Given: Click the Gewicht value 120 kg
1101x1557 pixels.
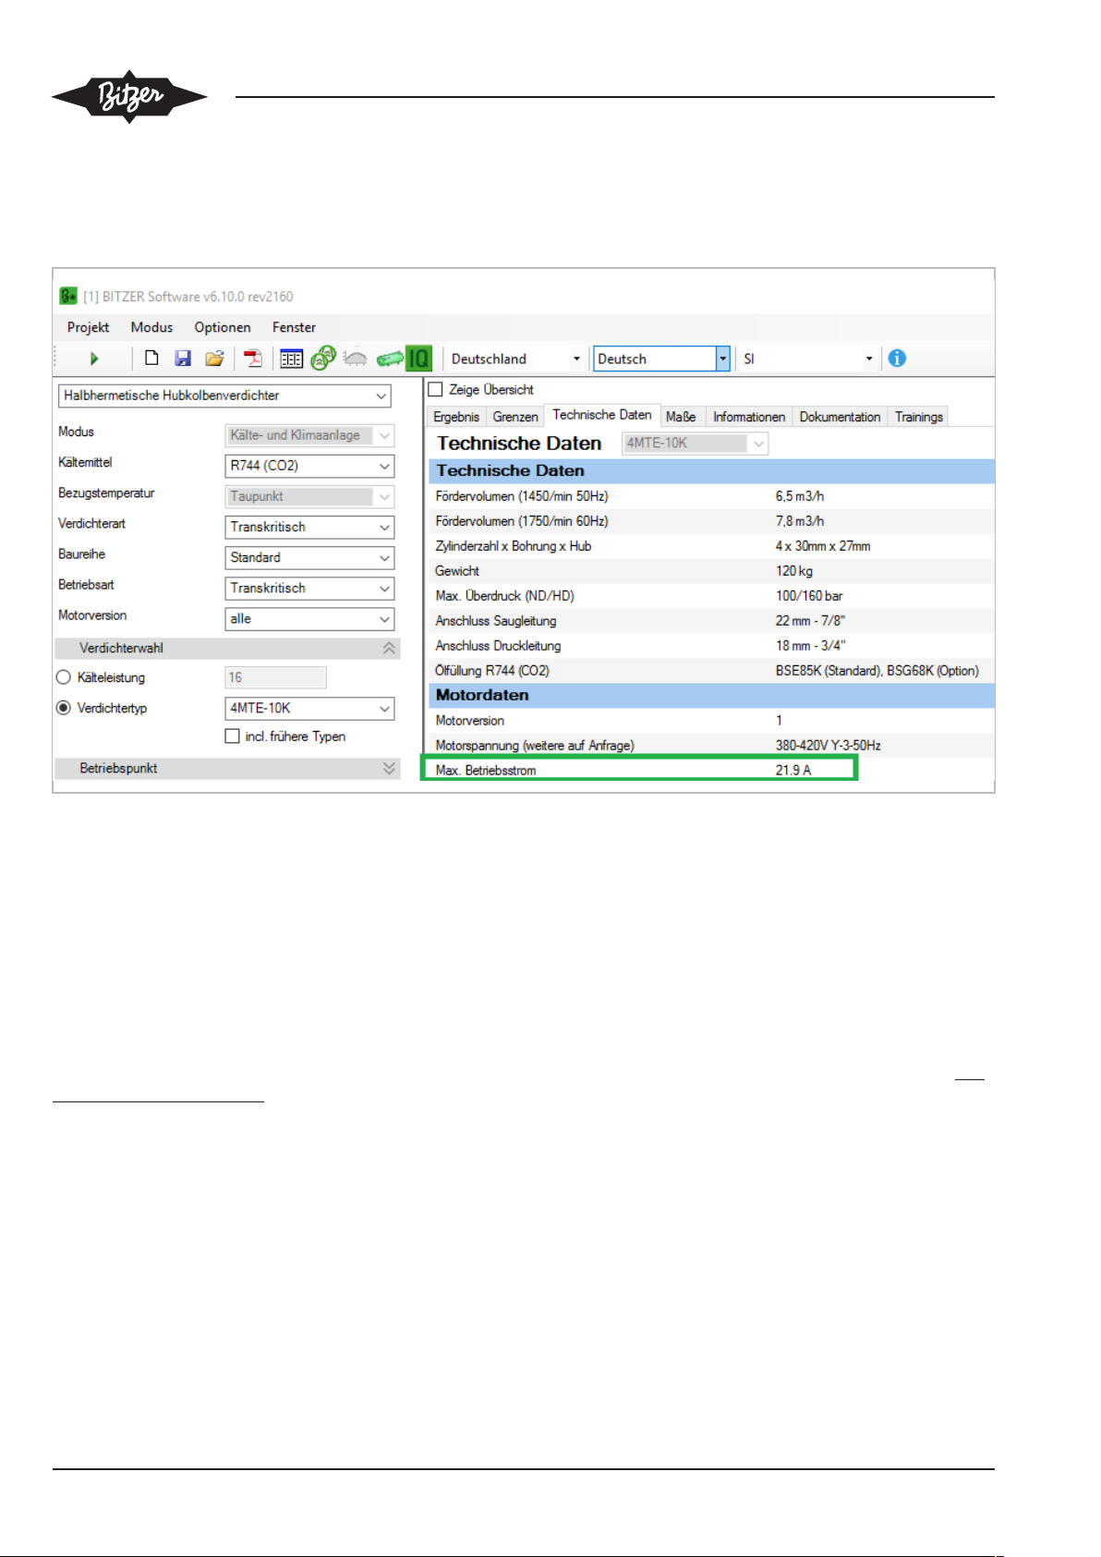Looking at the screenshot, I should point(794,571).
